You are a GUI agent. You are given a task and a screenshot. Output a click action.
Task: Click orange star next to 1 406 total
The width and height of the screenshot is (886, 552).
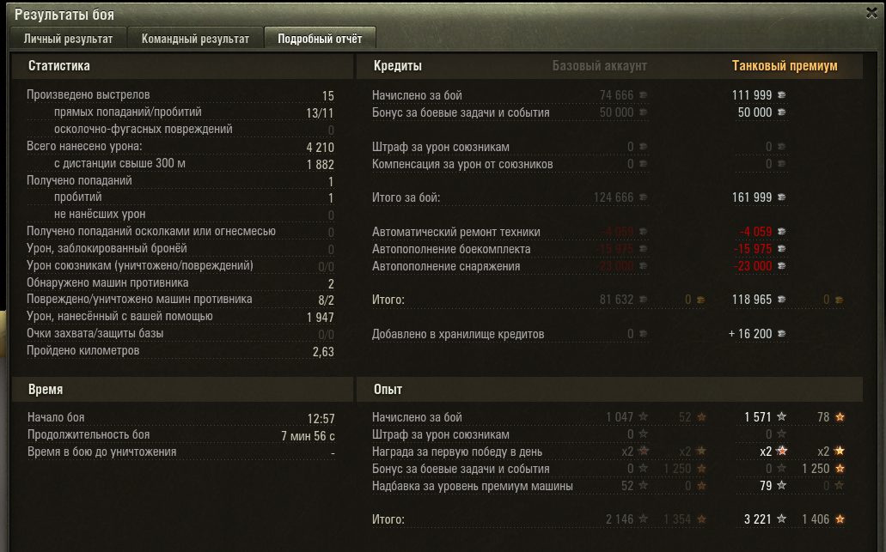click(x=840, y=519)
